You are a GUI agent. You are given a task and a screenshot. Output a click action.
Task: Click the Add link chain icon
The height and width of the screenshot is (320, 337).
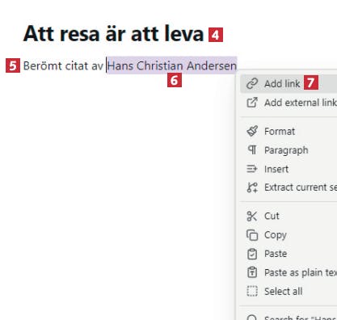(x=252, y=83)
